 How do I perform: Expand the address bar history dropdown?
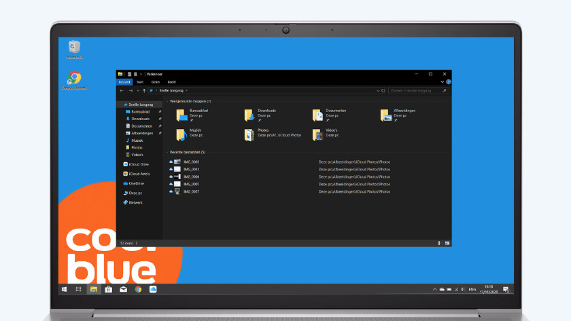378,90
